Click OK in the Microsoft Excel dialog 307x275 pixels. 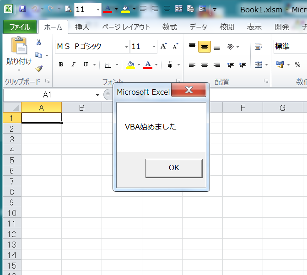174,168
